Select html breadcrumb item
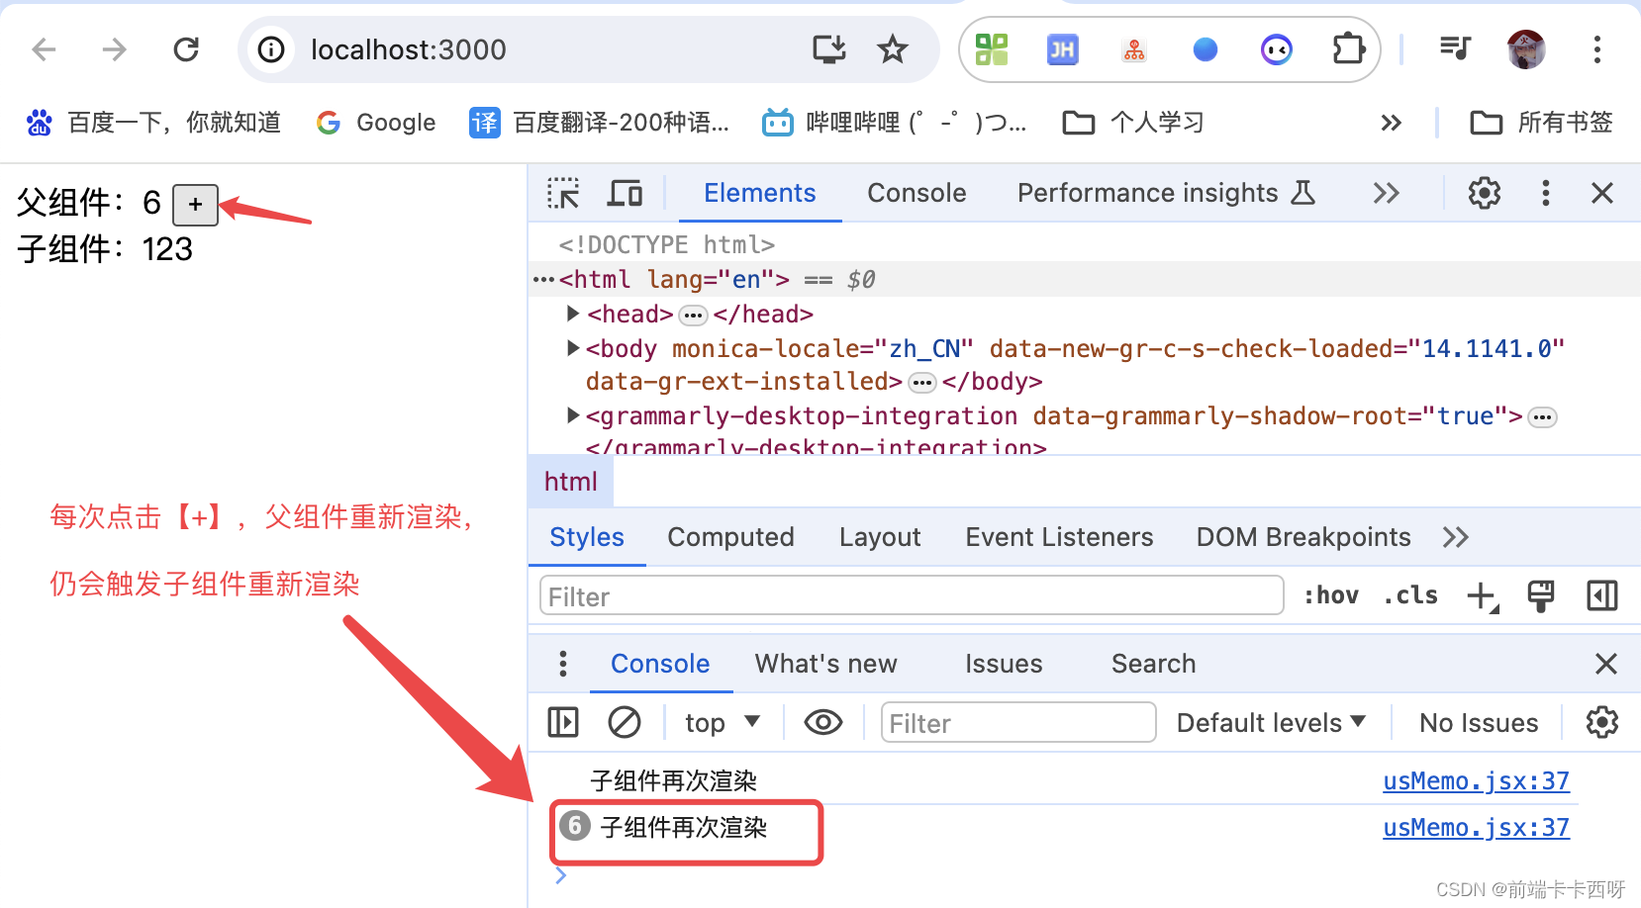Viewport: 1641px width, 908px height. point(571,482)
